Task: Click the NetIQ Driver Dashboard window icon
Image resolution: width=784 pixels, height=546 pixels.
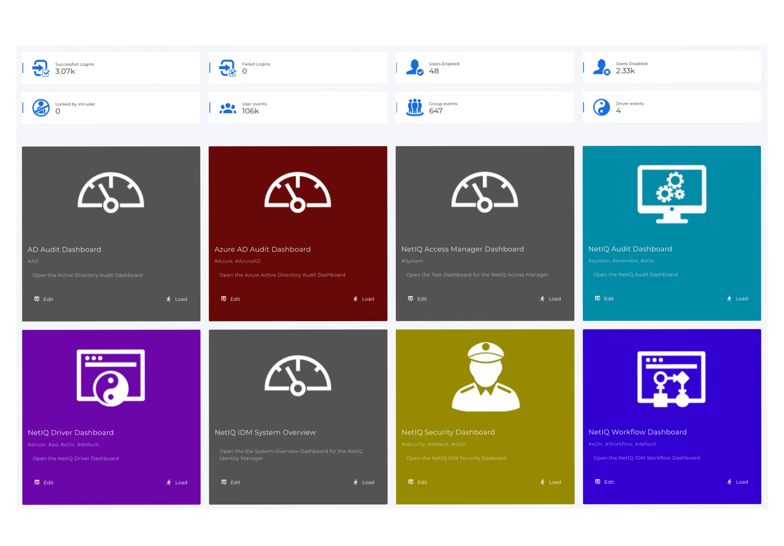Action: pyautogui.click(x=111, y=378)
